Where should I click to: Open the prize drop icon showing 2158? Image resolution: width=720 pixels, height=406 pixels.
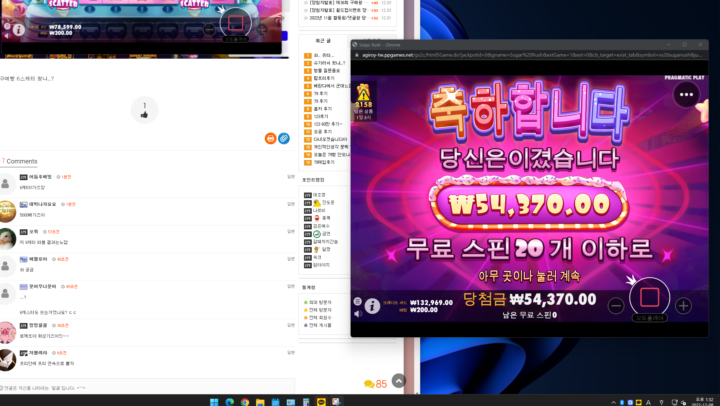coord(363,101)
